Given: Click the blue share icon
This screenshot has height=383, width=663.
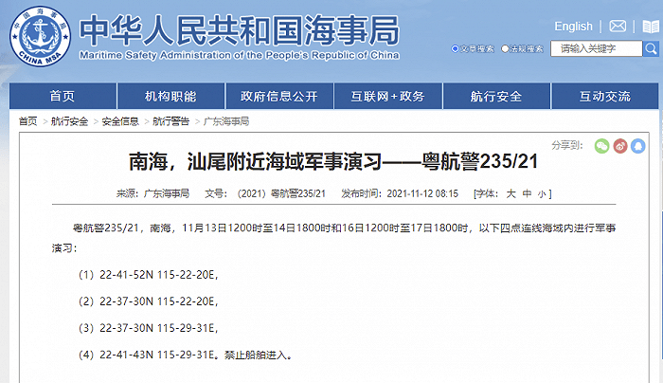Looking at the screenshot, I should pyautogui.click(x=640, y=146).
